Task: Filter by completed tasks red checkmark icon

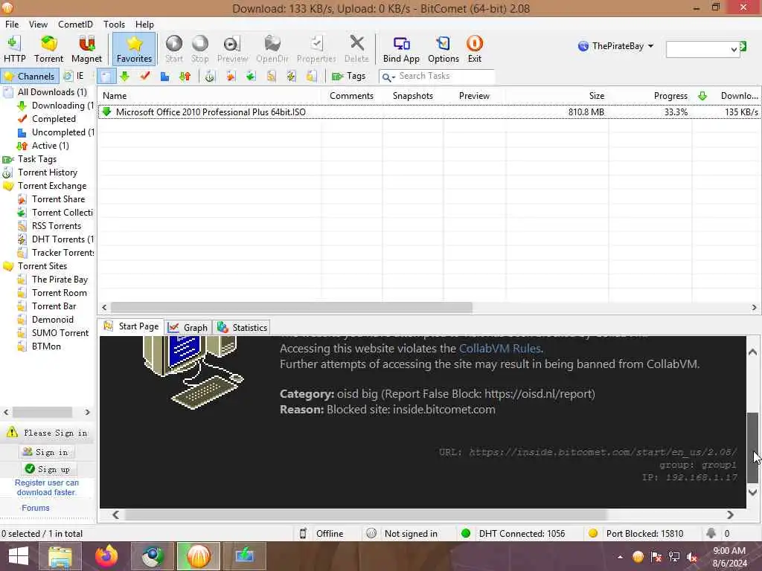Action: pyautogui.click(x=145, y=77)
